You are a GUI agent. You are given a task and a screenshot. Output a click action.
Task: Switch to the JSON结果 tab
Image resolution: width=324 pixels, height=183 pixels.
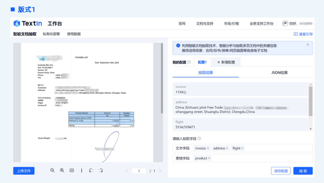tap(279, 73)
